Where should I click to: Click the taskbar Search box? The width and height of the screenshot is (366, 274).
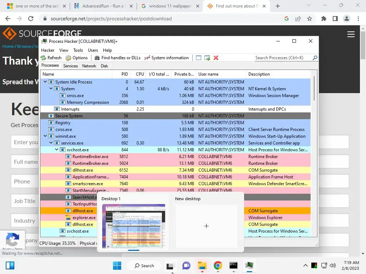[x=144, y=265]
